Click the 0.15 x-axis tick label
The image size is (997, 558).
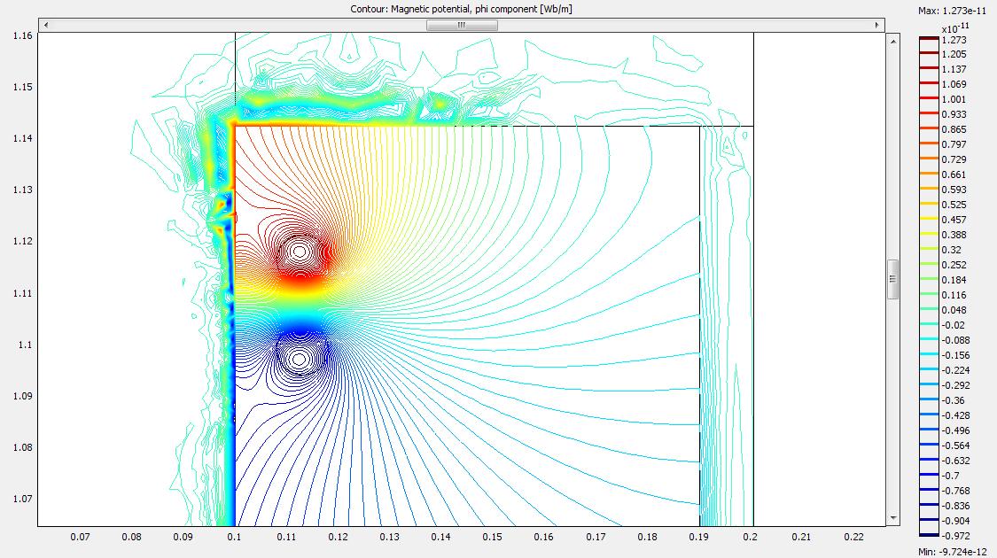click(493, 537)
